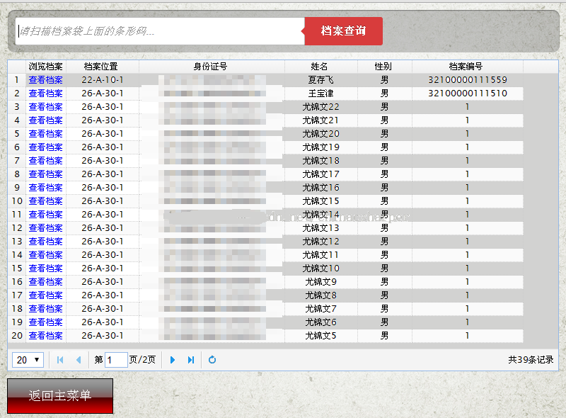
Task: Jump to the last page of records
Action: 190,360
